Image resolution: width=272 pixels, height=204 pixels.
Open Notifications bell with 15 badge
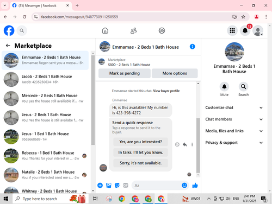(x=245, y=30)
